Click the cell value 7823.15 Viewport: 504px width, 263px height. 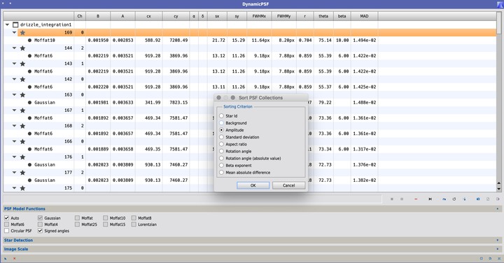(178, 102)
